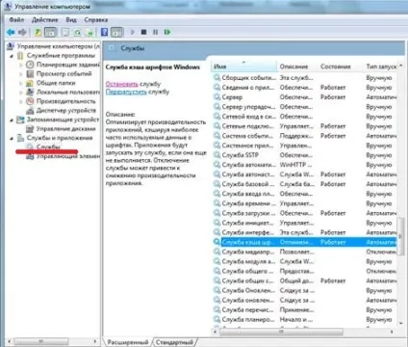This screenshot has width=408, height=347.
Task: Collapse the Службы и приложения tree node
Action: 12,138
